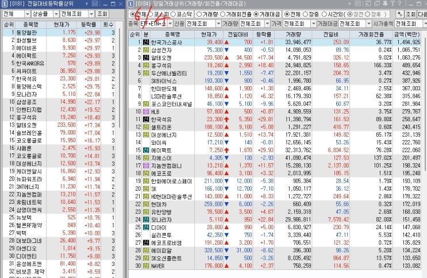The width and height of the screenshot is (427, 278).
Task: Click the badge icon in 삼성전자 row
Action: (146, 50)
